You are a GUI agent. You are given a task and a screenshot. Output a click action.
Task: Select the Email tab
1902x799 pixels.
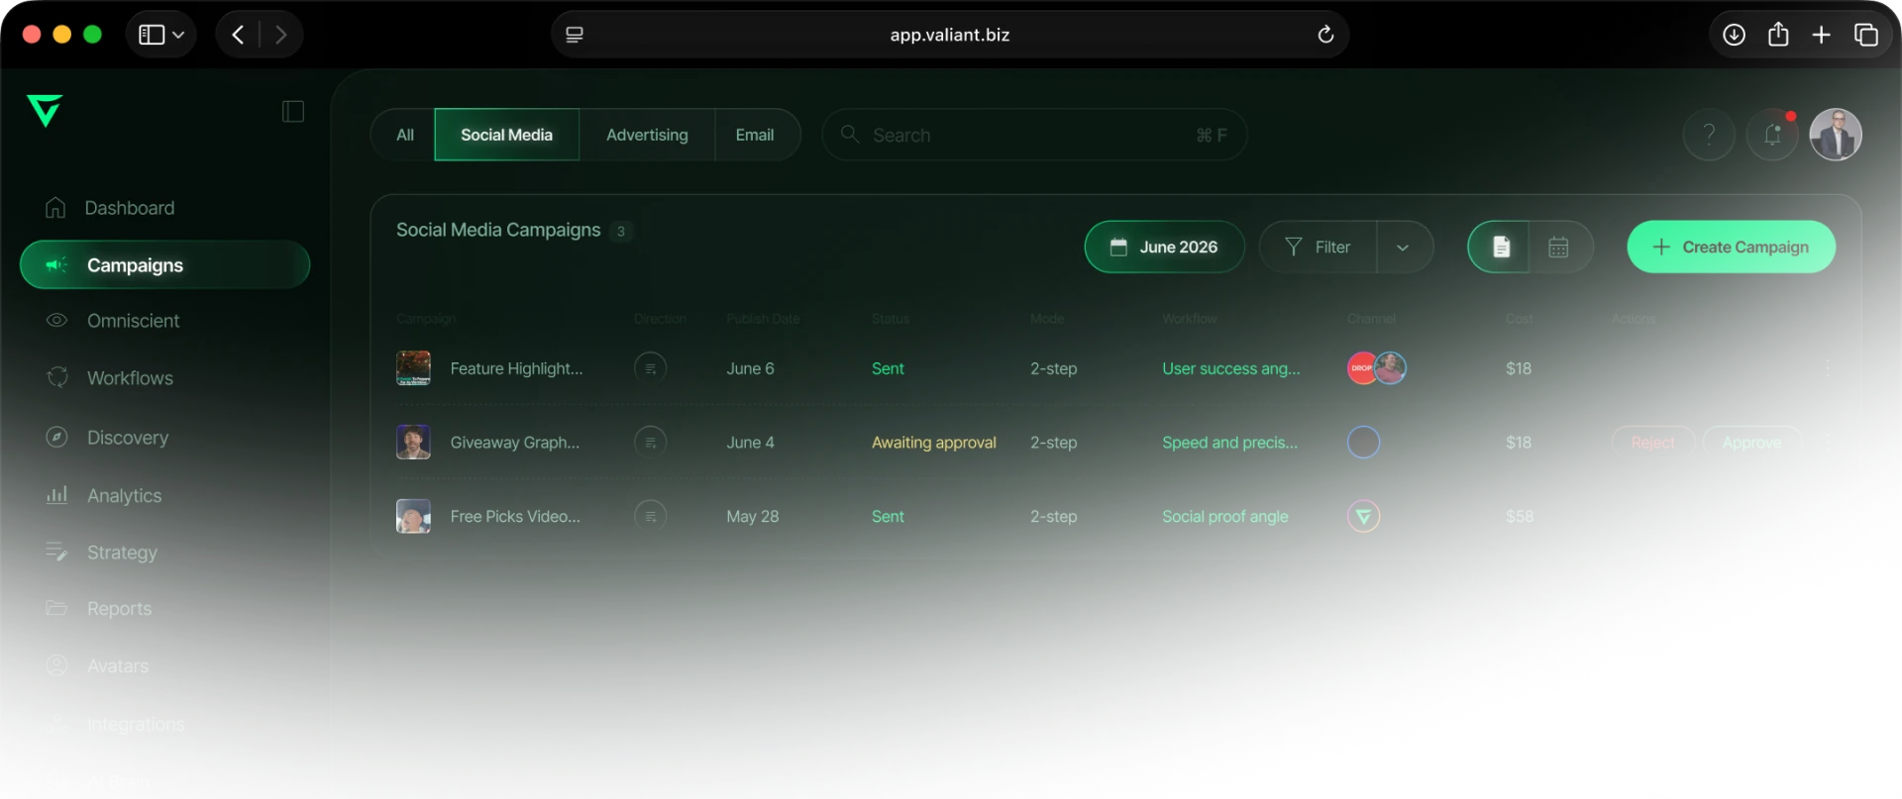tap(755, 135)
